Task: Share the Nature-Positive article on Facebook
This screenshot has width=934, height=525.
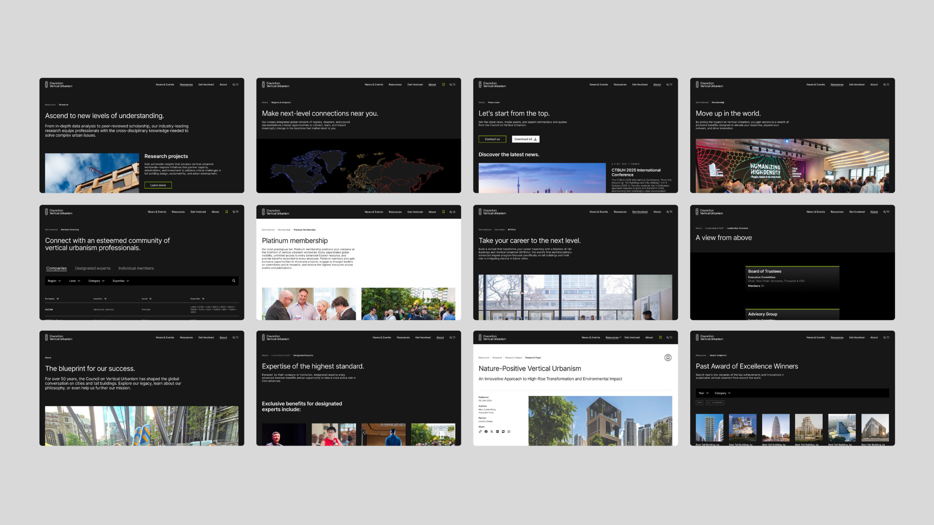Action: tap(486, 432)
